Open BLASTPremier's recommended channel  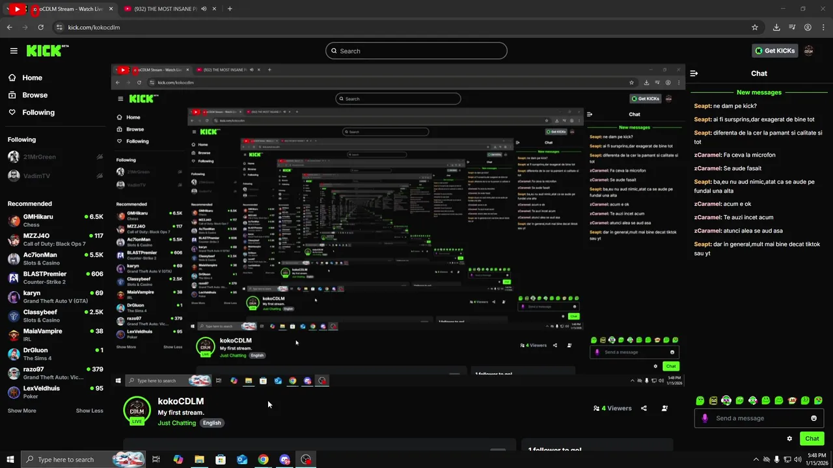[55, 278]
